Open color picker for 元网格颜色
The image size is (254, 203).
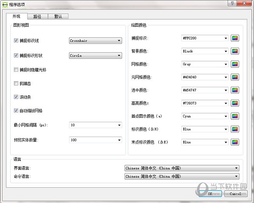tap(235, 77)
